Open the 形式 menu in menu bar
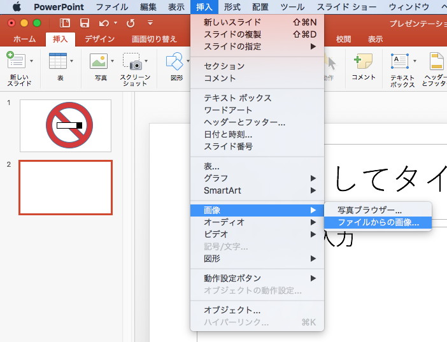447x342 pixels. (x=232, y=7)
